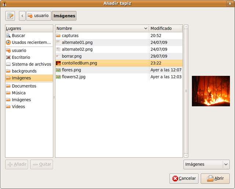Go to Vídeos bookmark

18,106
